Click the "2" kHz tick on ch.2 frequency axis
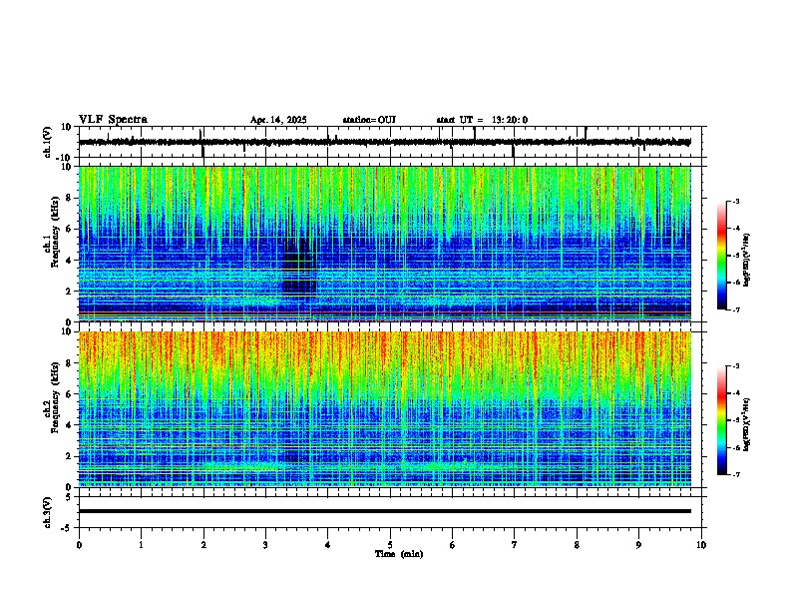The image size is (790, 611). tap(69, 456)
